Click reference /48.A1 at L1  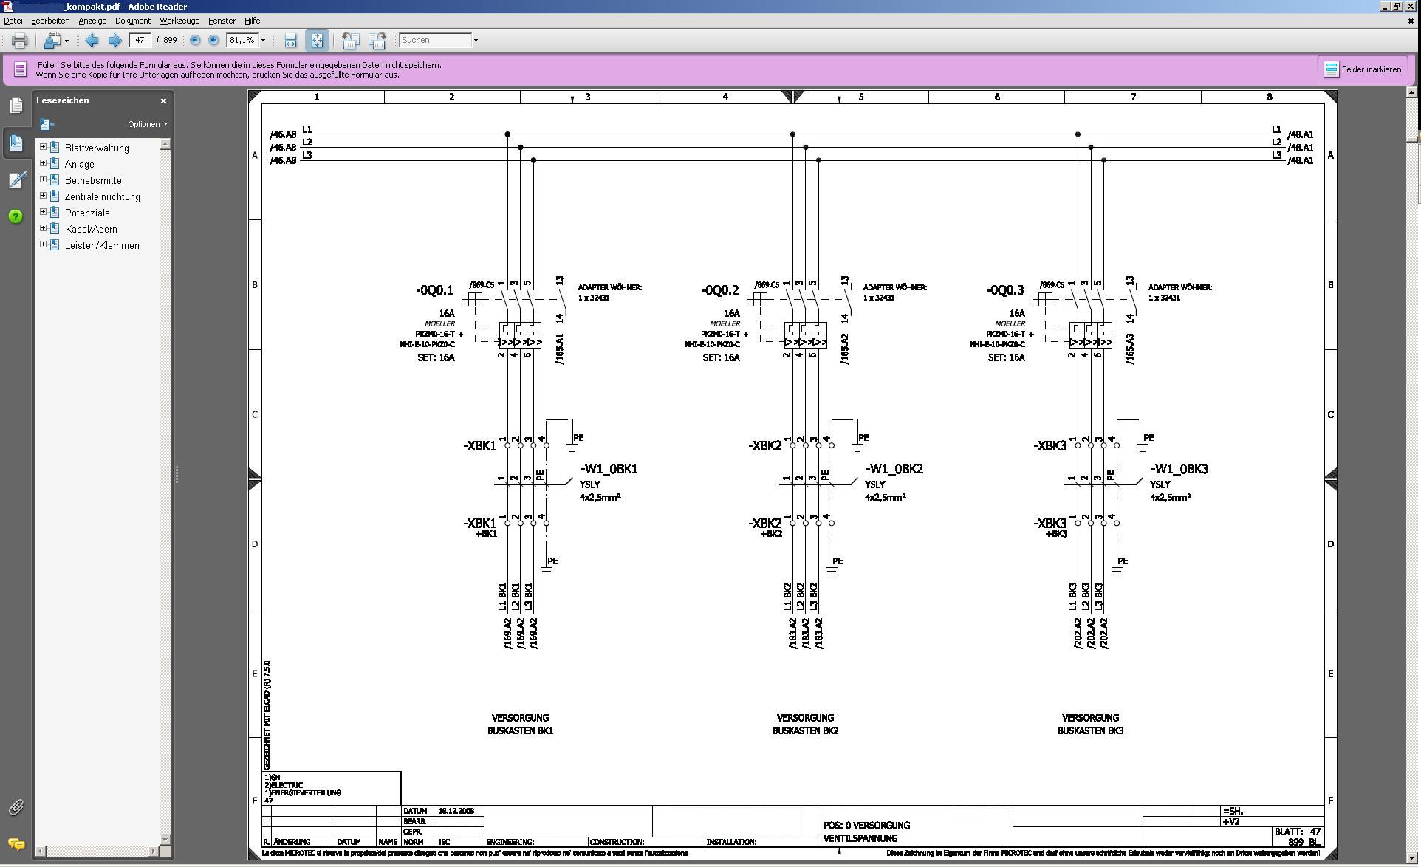tap(1301, 134)
